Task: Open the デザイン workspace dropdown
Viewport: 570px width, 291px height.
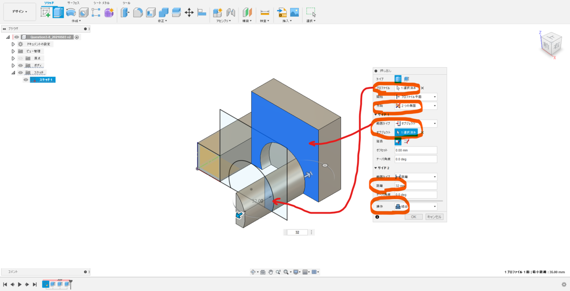Action: 19,11
